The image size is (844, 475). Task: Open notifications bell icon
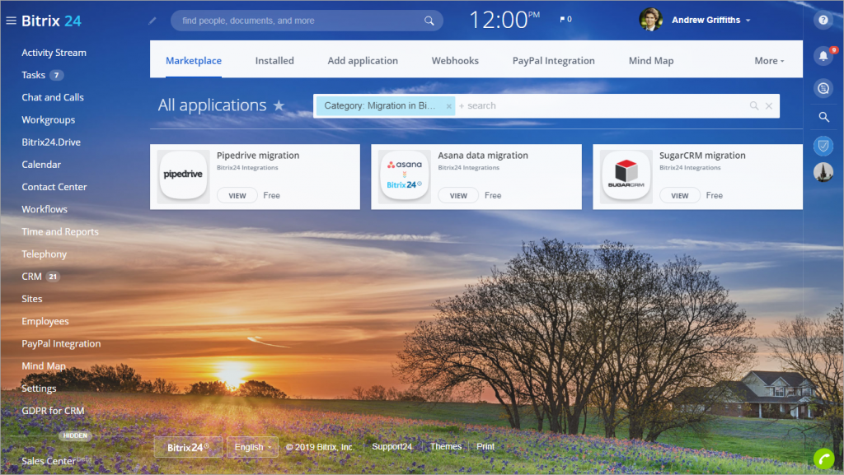pos(823,55)
